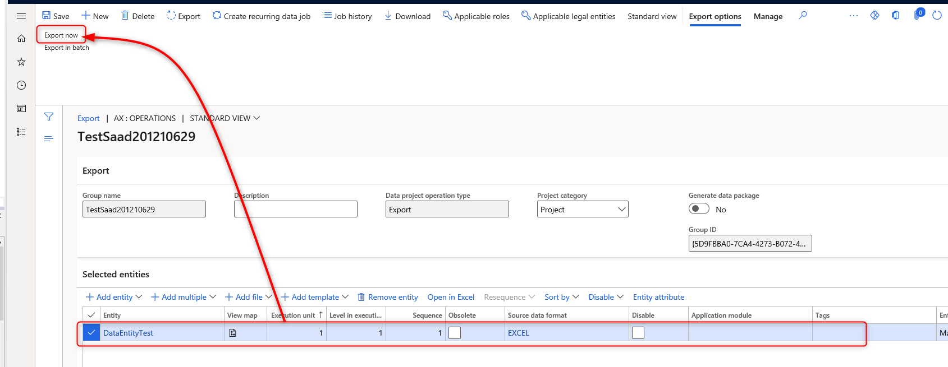Open Workspaces icon in sidebar
The image size is (948, 367).
(21, 109)
